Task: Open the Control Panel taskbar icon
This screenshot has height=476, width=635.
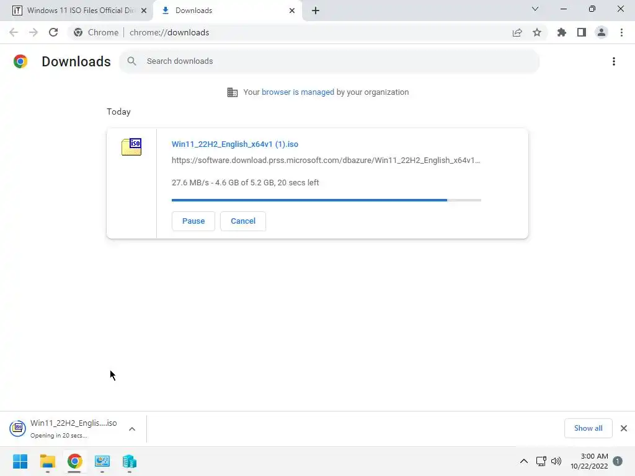Action: click(x=102, y=461)
